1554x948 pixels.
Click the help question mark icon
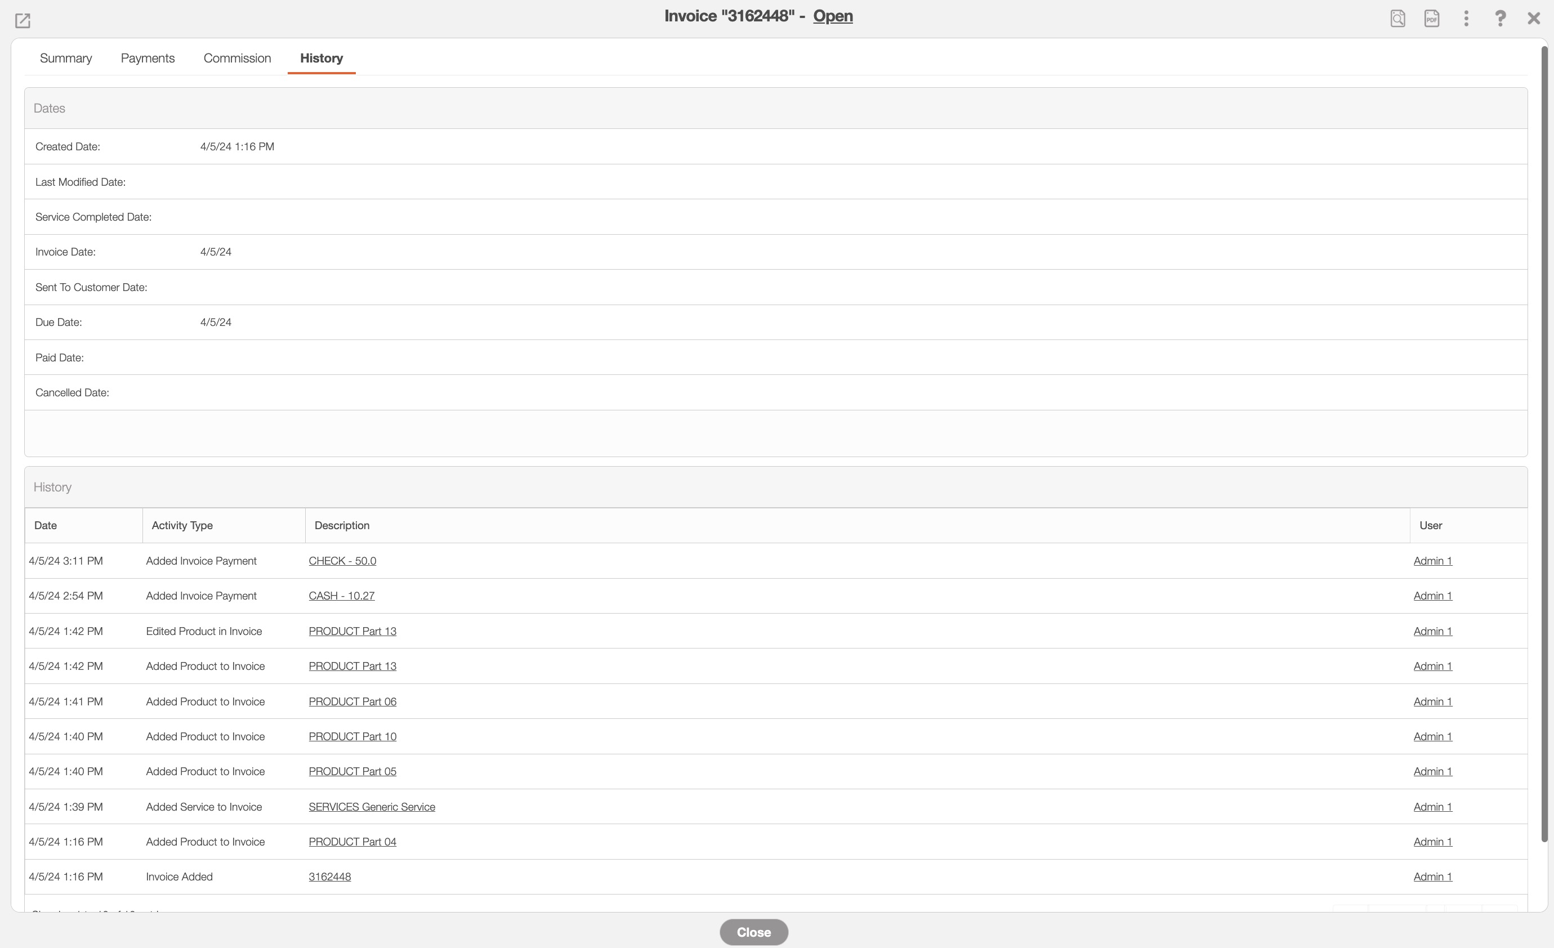(1501, 18)
